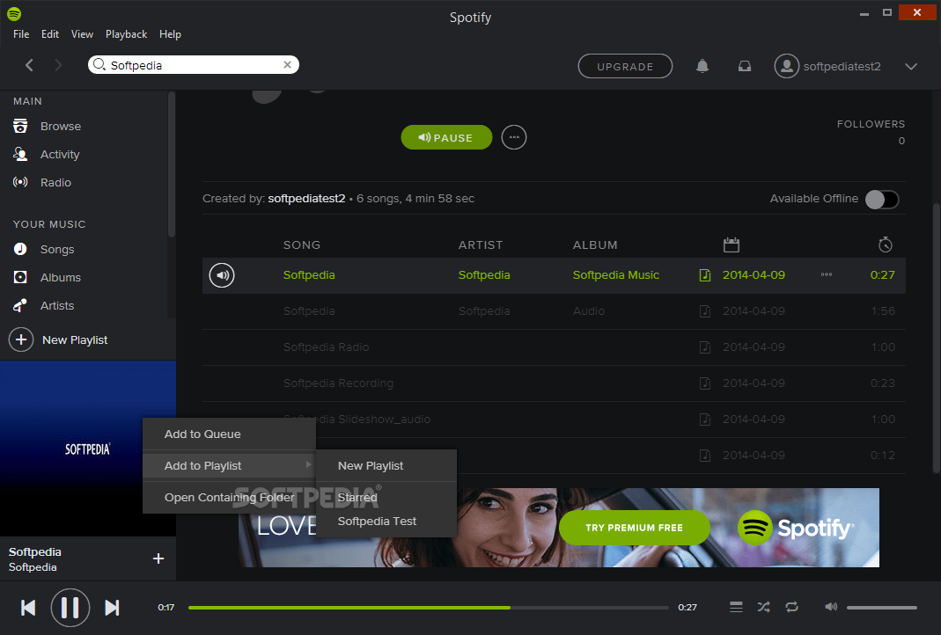Toggle shuffle mode
The image size is (941, 635).
(763, 607)
